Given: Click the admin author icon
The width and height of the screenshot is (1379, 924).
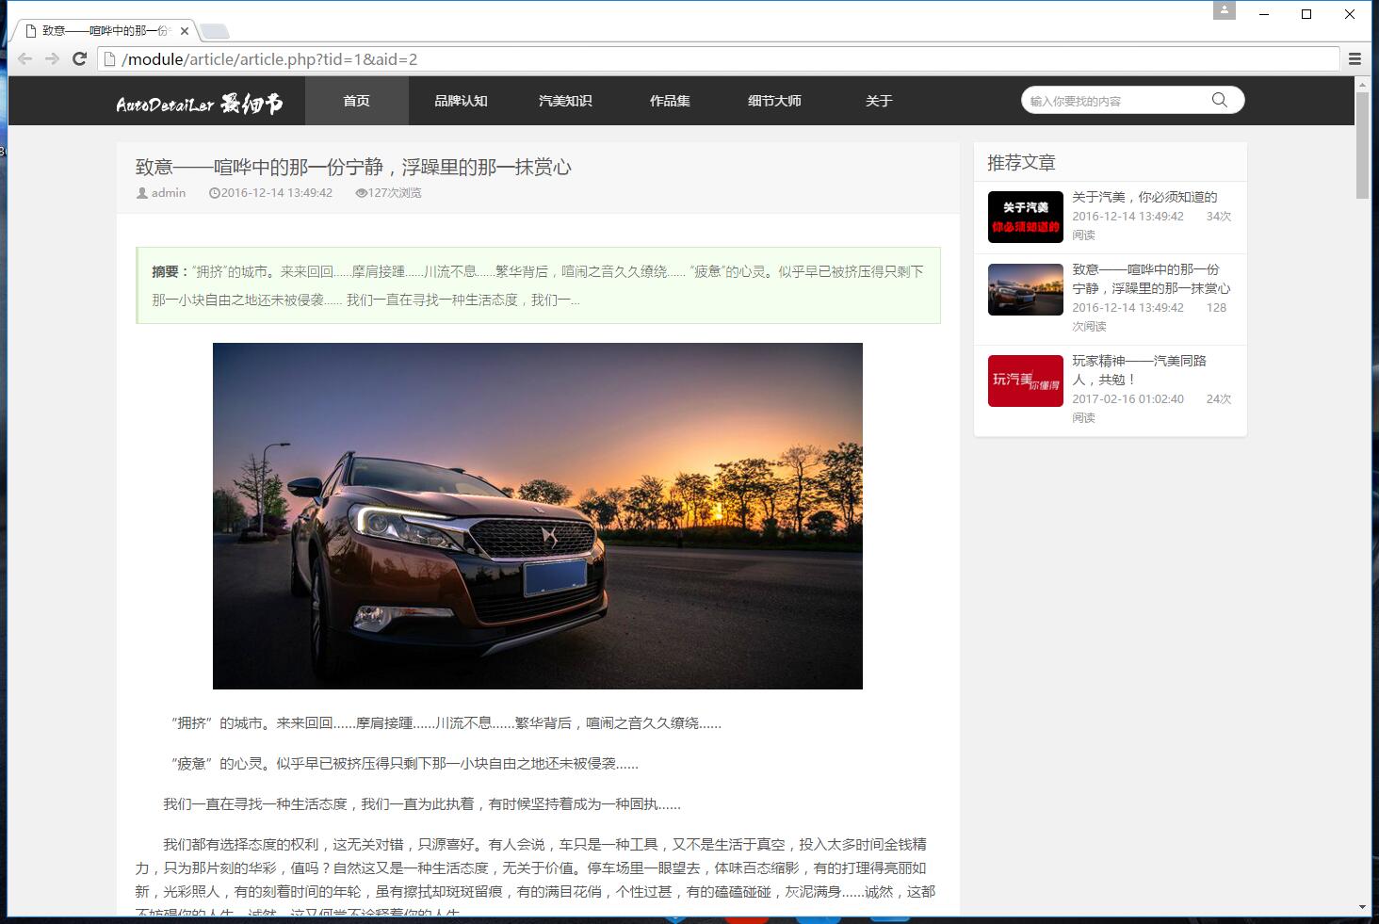Looking at the screenshot, I should [x=142, y=193].
